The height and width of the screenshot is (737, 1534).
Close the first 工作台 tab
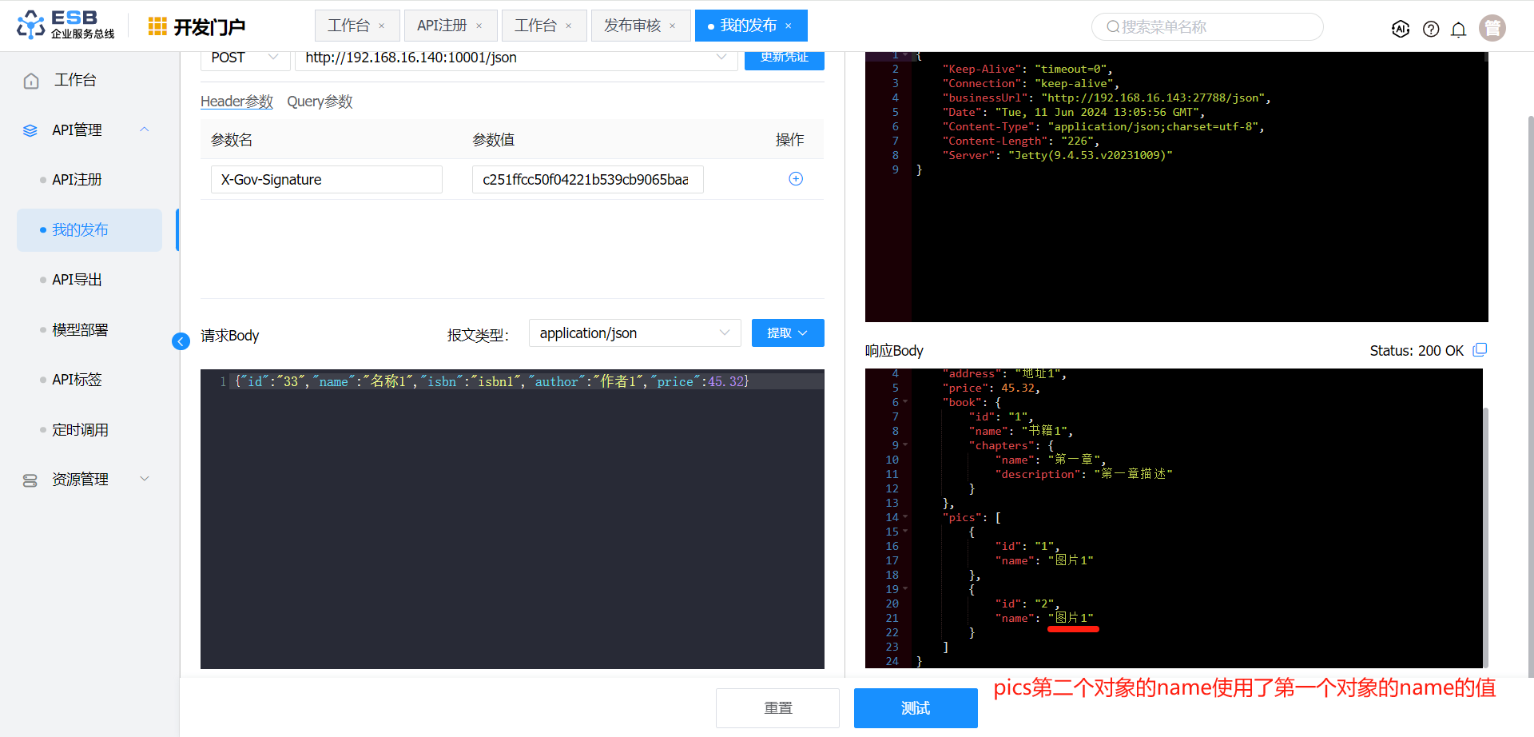coord(382,26)
